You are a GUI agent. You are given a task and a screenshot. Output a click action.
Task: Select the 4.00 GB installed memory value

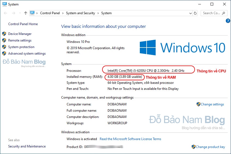pyautogui.click(x=125, y=77)
